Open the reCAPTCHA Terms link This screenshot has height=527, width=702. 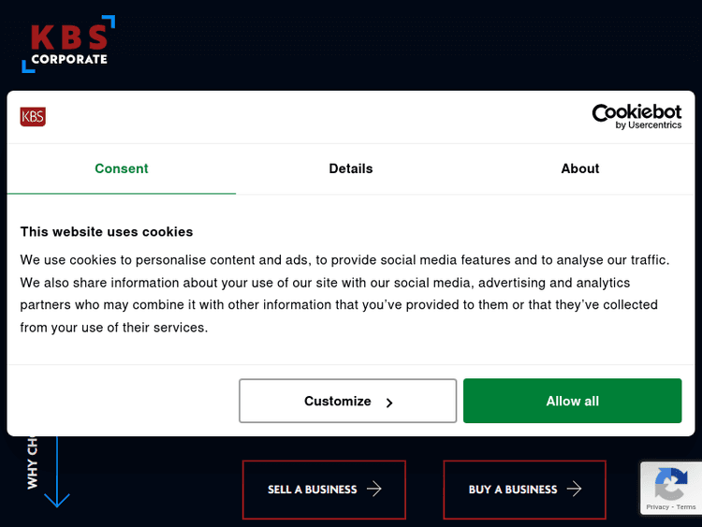pyautogui.click(x=686, y=507)
